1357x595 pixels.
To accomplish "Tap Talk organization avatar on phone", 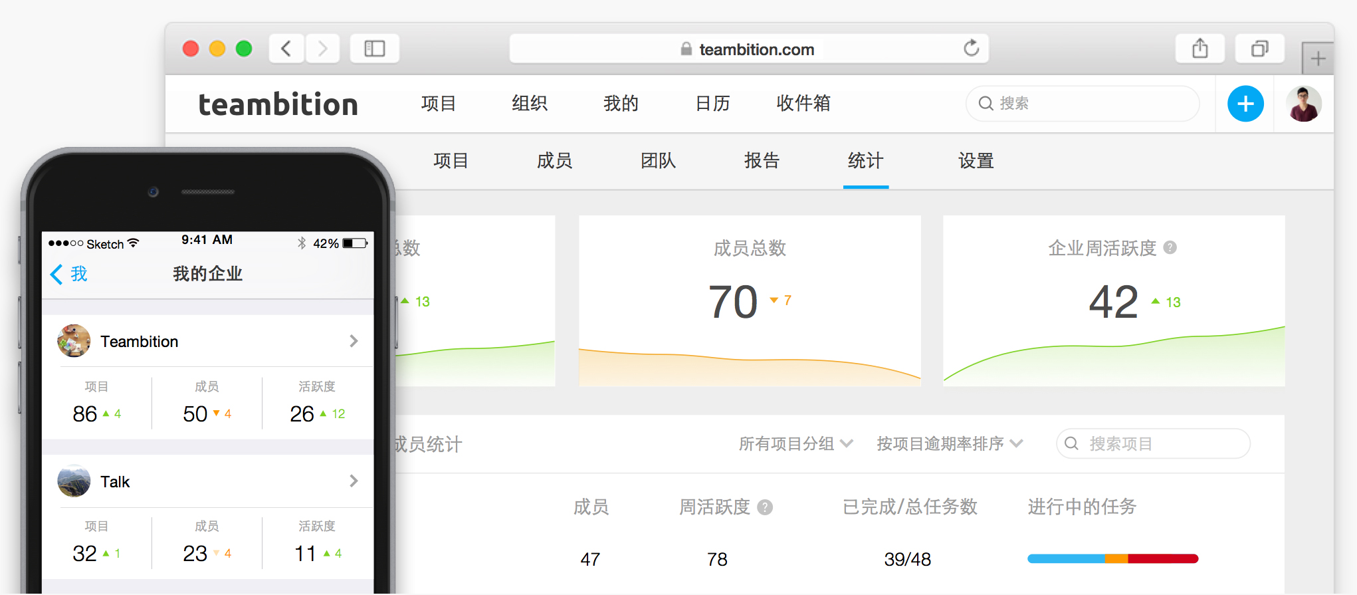I will [74, 481].
